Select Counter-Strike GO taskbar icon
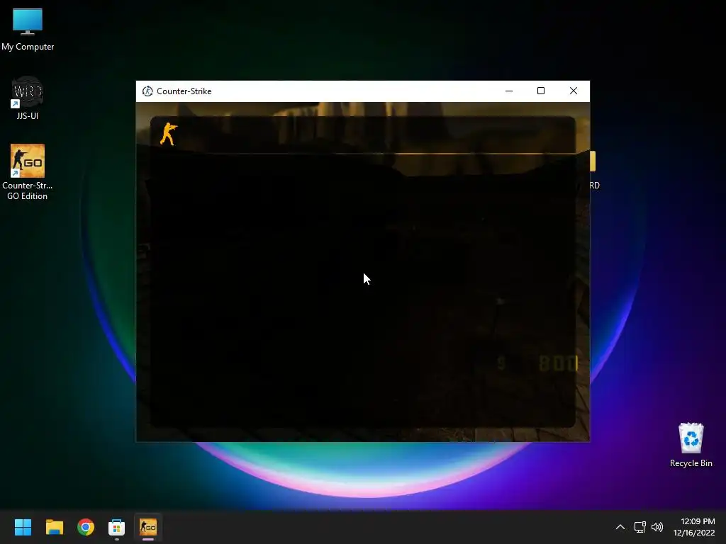Image resolution: width=726 pixels, height=544 pixels. pos(148,527)
